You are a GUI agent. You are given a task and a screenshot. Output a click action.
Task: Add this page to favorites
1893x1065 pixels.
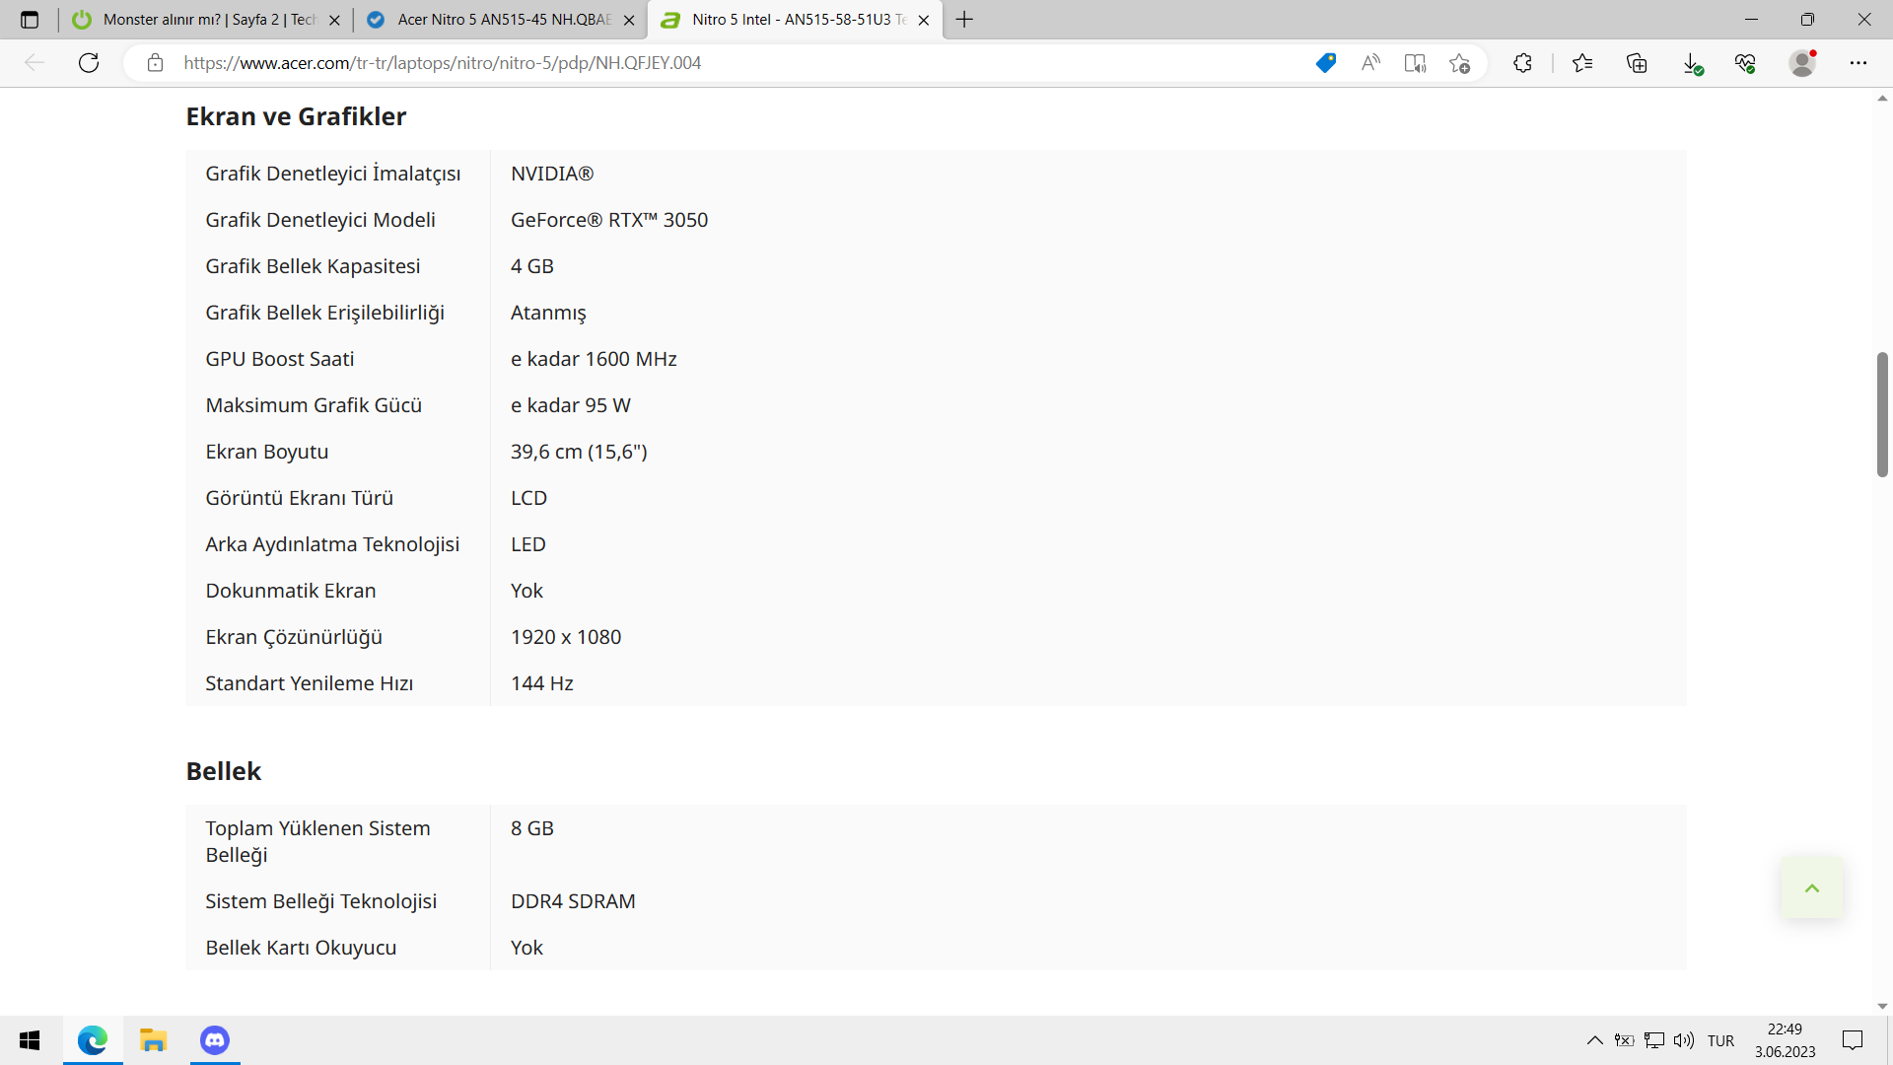pos(1460,63)
